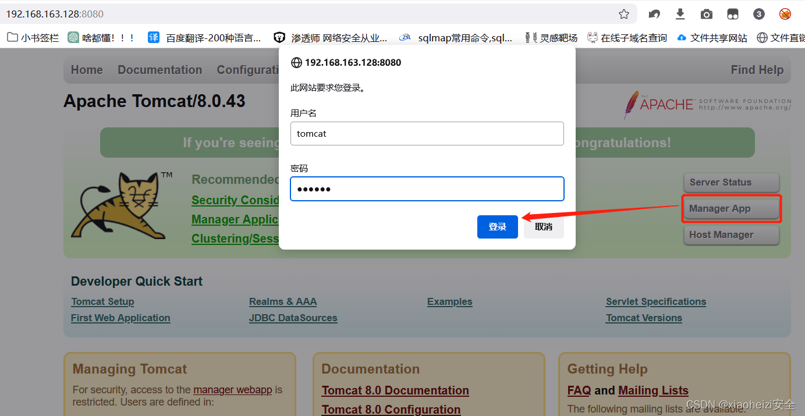Take a screenshot using the camera icon

(706, 13)
